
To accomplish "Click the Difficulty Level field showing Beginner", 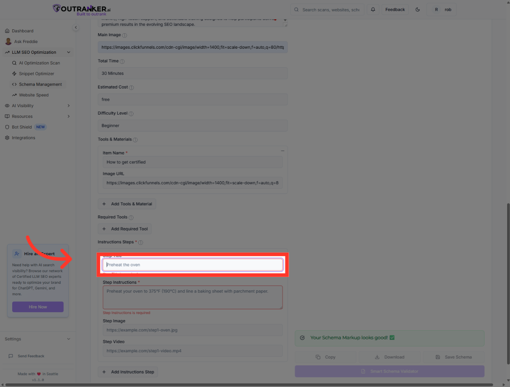I will (193, 126).
